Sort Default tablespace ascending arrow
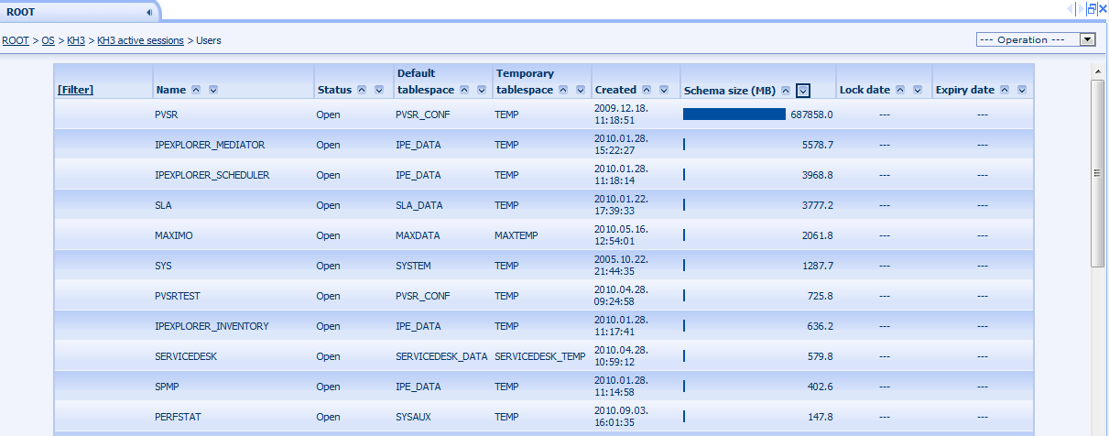This screenshot has width=1109, height=436. pos(465,90)
